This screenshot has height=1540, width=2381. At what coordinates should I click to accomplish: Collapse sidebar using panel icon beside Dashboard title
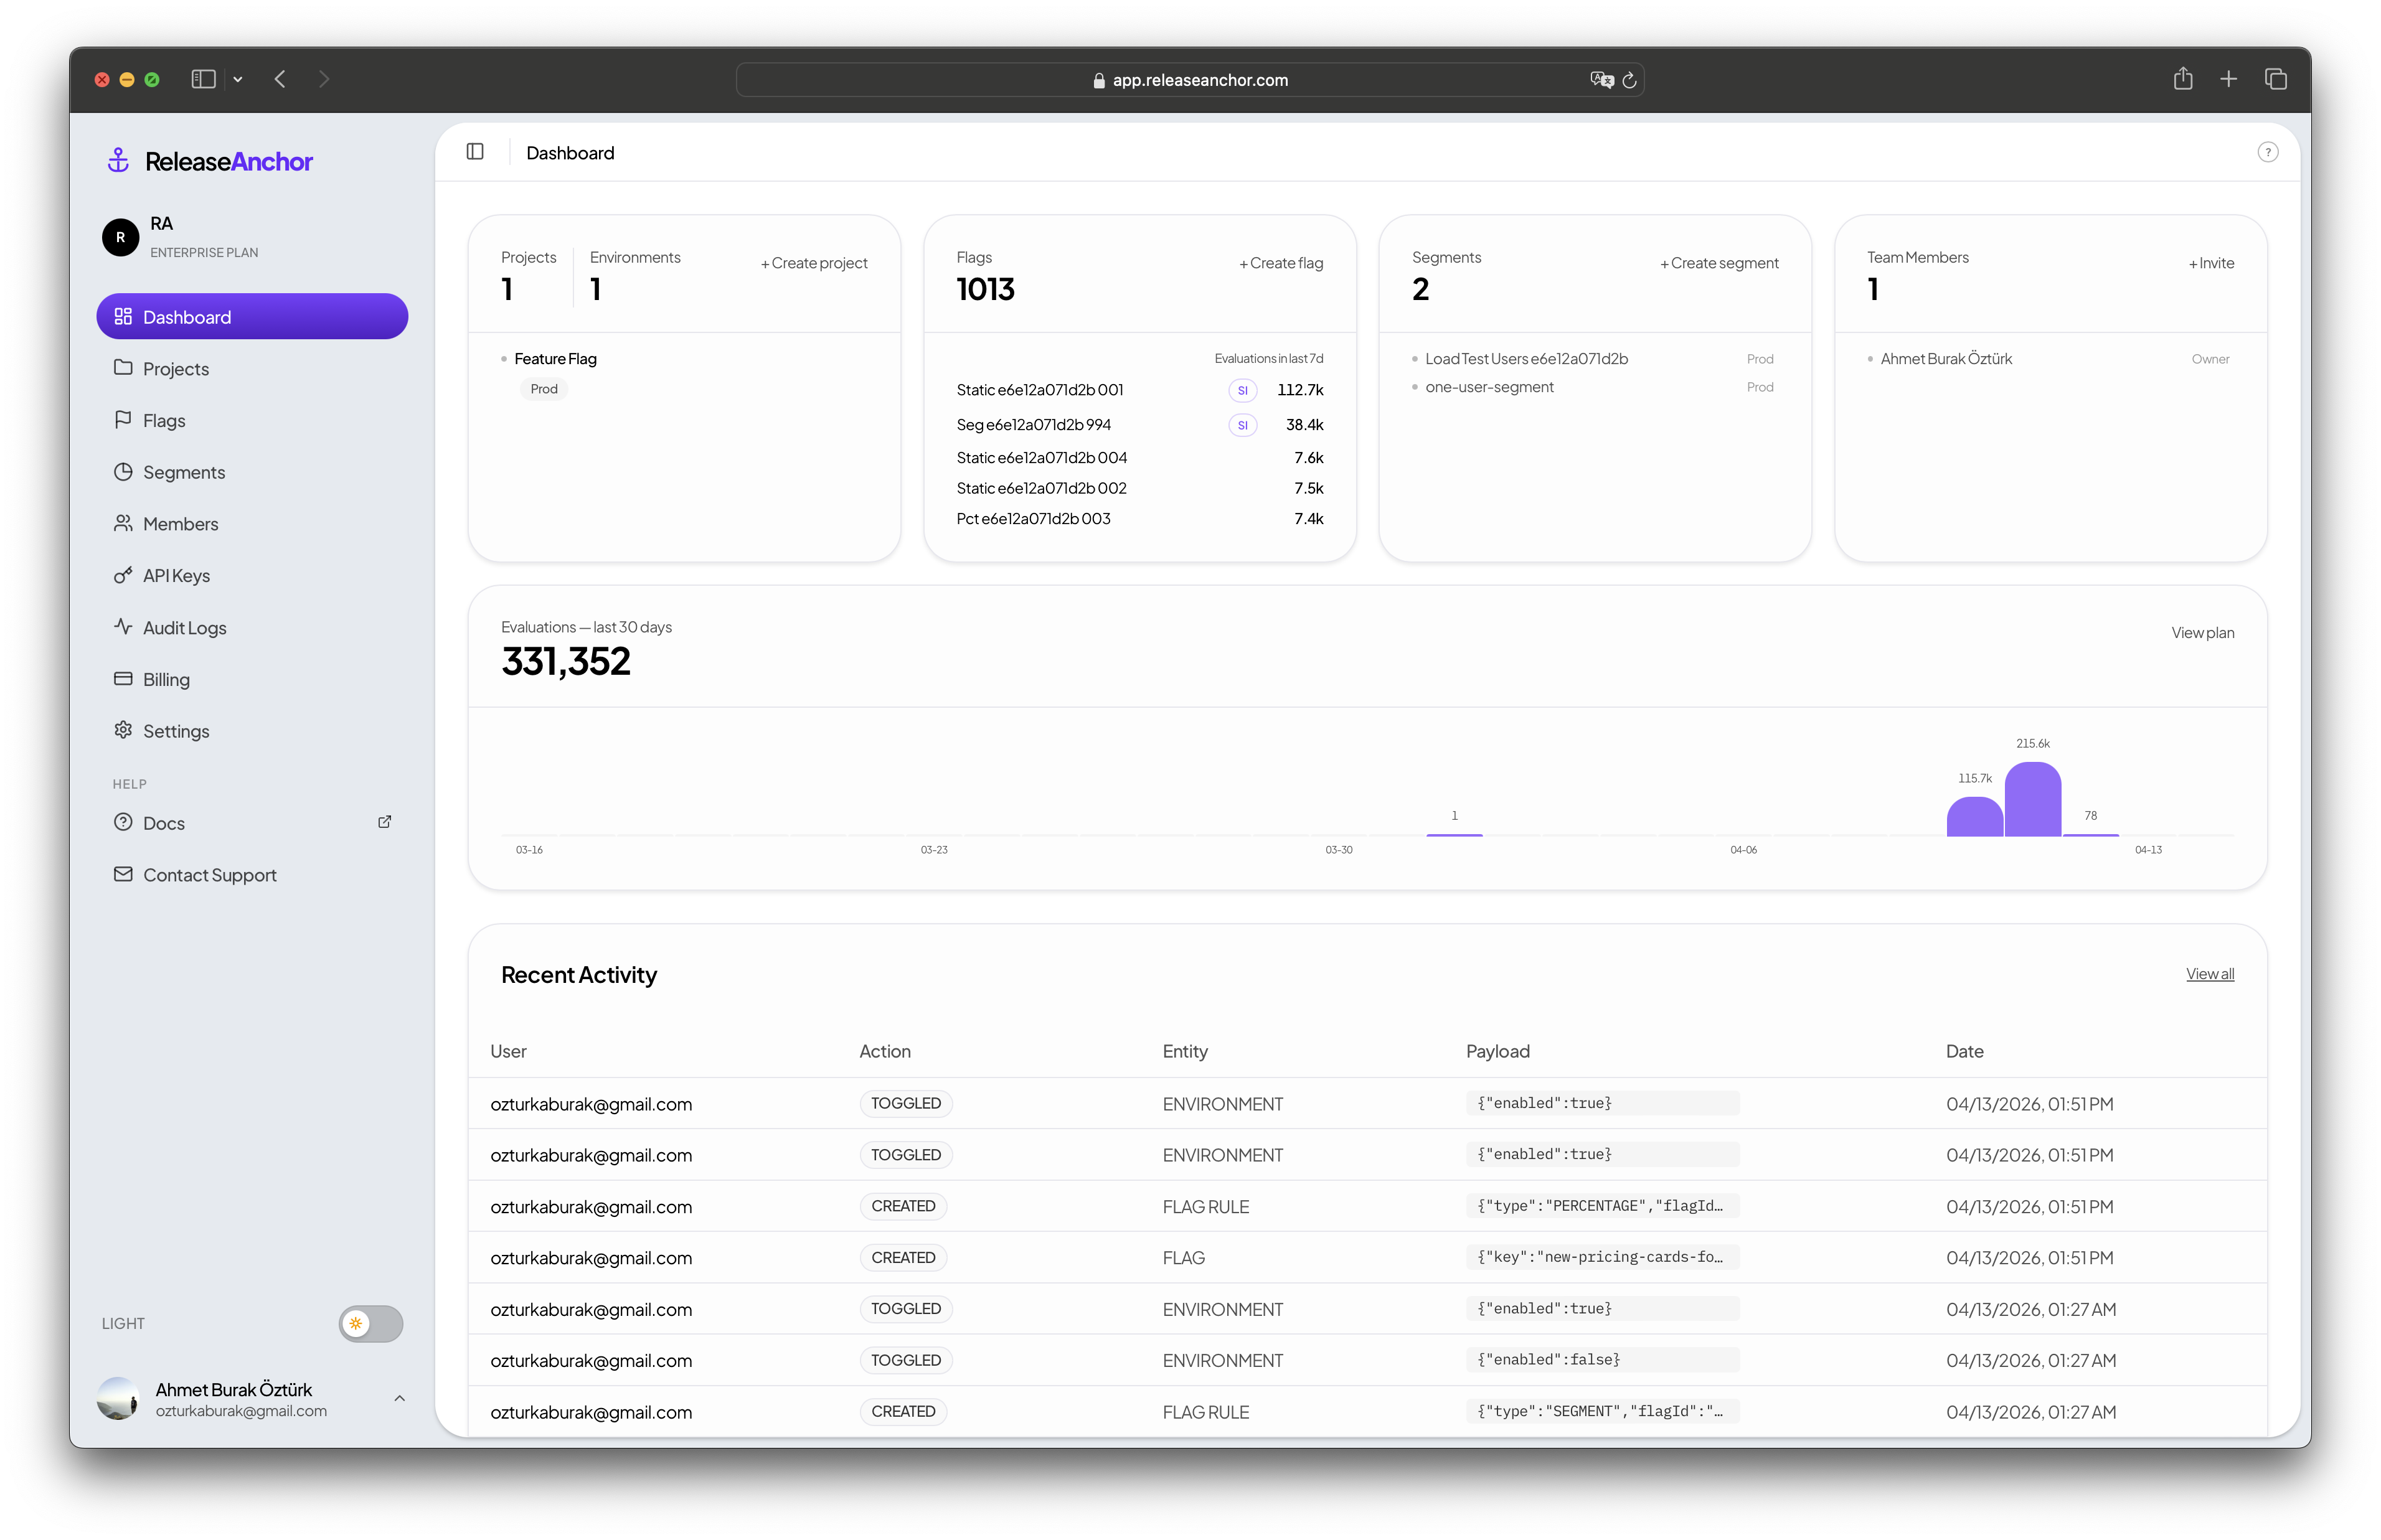pos(475,152)
